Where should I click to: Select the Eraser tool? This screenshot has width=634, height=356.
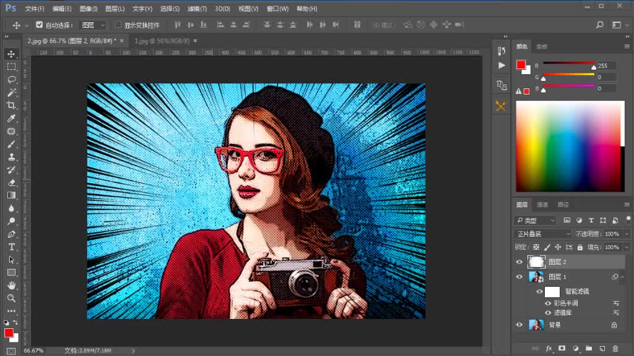tap(11, 183)
